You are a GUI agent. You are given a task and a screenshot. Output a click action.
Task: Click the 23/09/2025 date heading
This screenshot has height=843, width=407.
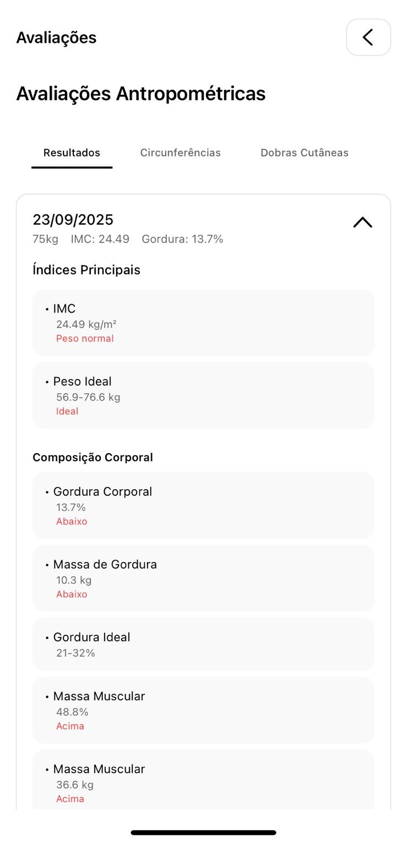pyautogui.click(x=73, y=220)
